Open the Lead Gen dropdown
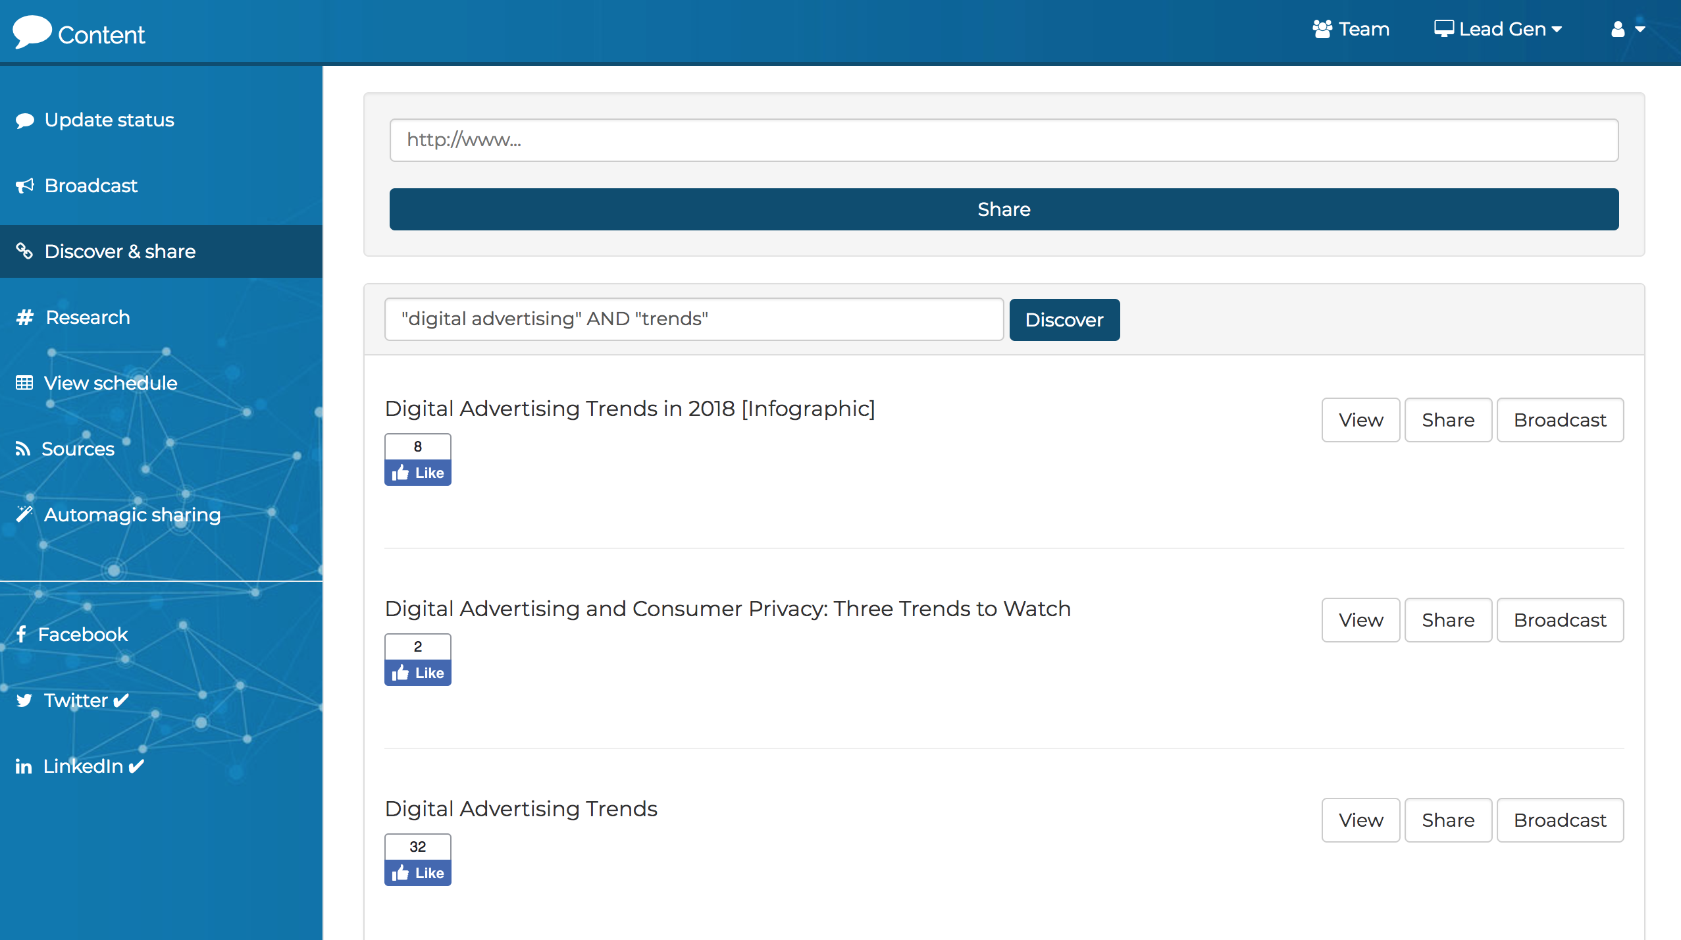Image resolution: width=1681 pixels, height=940 pixels. tap(1498, 29)
